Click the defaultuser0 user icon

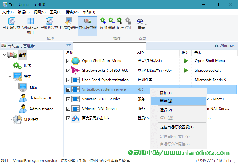click(x=23, y=98)
